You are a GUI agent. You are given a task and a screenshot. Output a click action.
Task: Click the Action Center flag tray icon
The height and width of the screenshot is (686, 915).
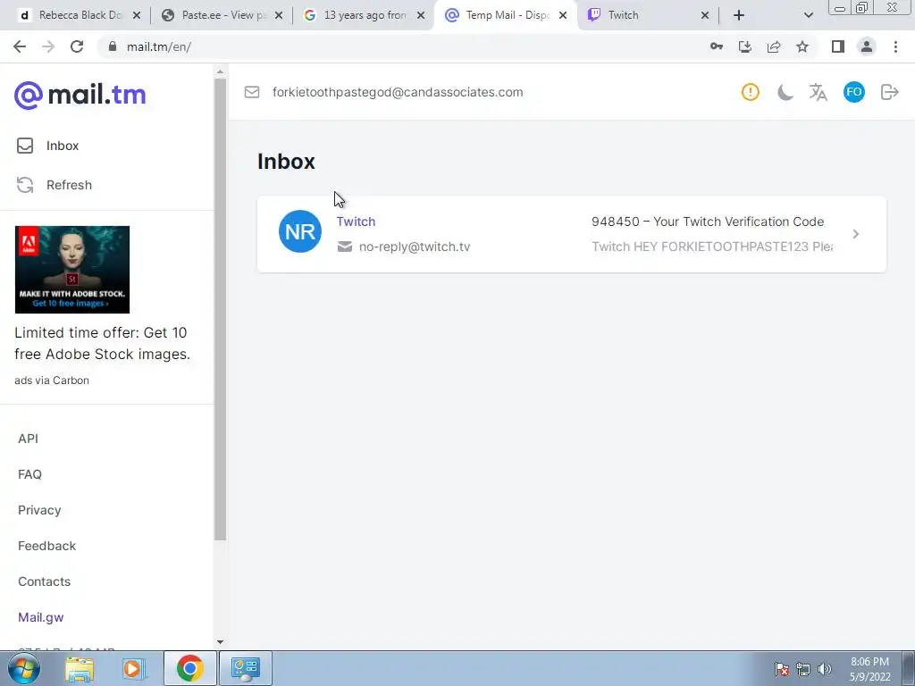(782, 669)
